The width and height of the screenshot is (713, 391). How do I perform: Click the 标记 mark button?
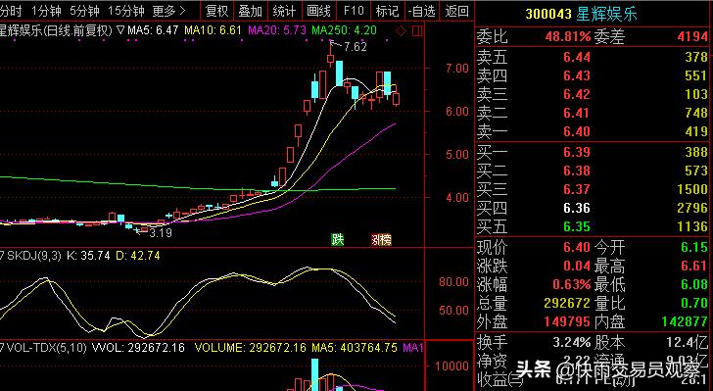(388, 11)
